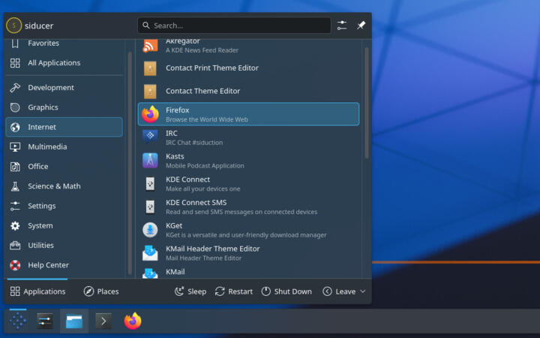Click the siducer username label
The image size is (540, 338).
[x=39, y=26]
